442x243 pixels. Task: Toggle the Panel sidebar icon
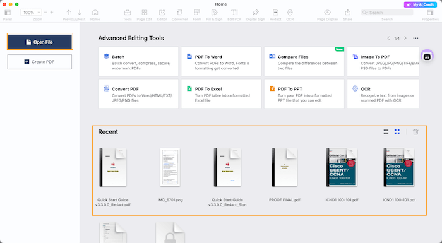8,13
